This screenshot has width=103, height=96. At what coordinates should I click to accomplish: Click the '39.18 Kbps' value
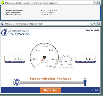click(x=46, y=15)
